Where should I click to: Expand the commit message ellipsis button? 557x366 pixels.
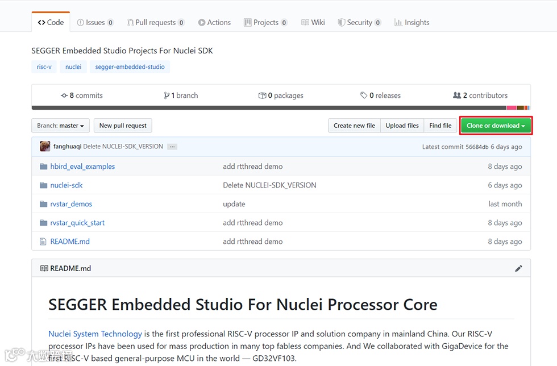[x=172, y=147]
